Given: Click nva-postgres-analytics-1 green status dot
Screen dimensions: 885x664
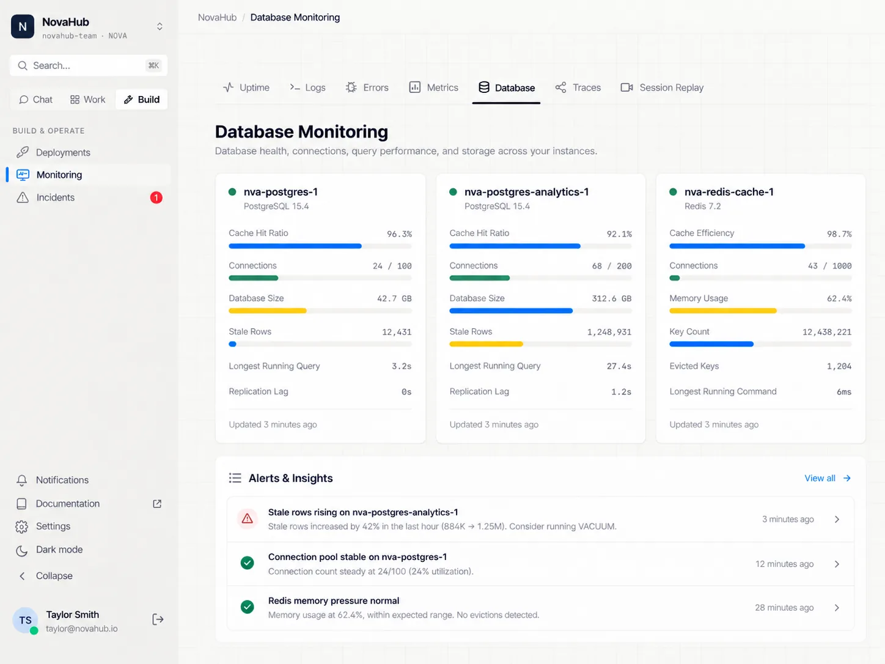Looking at the screenshot, I should [x=453, y=192].
